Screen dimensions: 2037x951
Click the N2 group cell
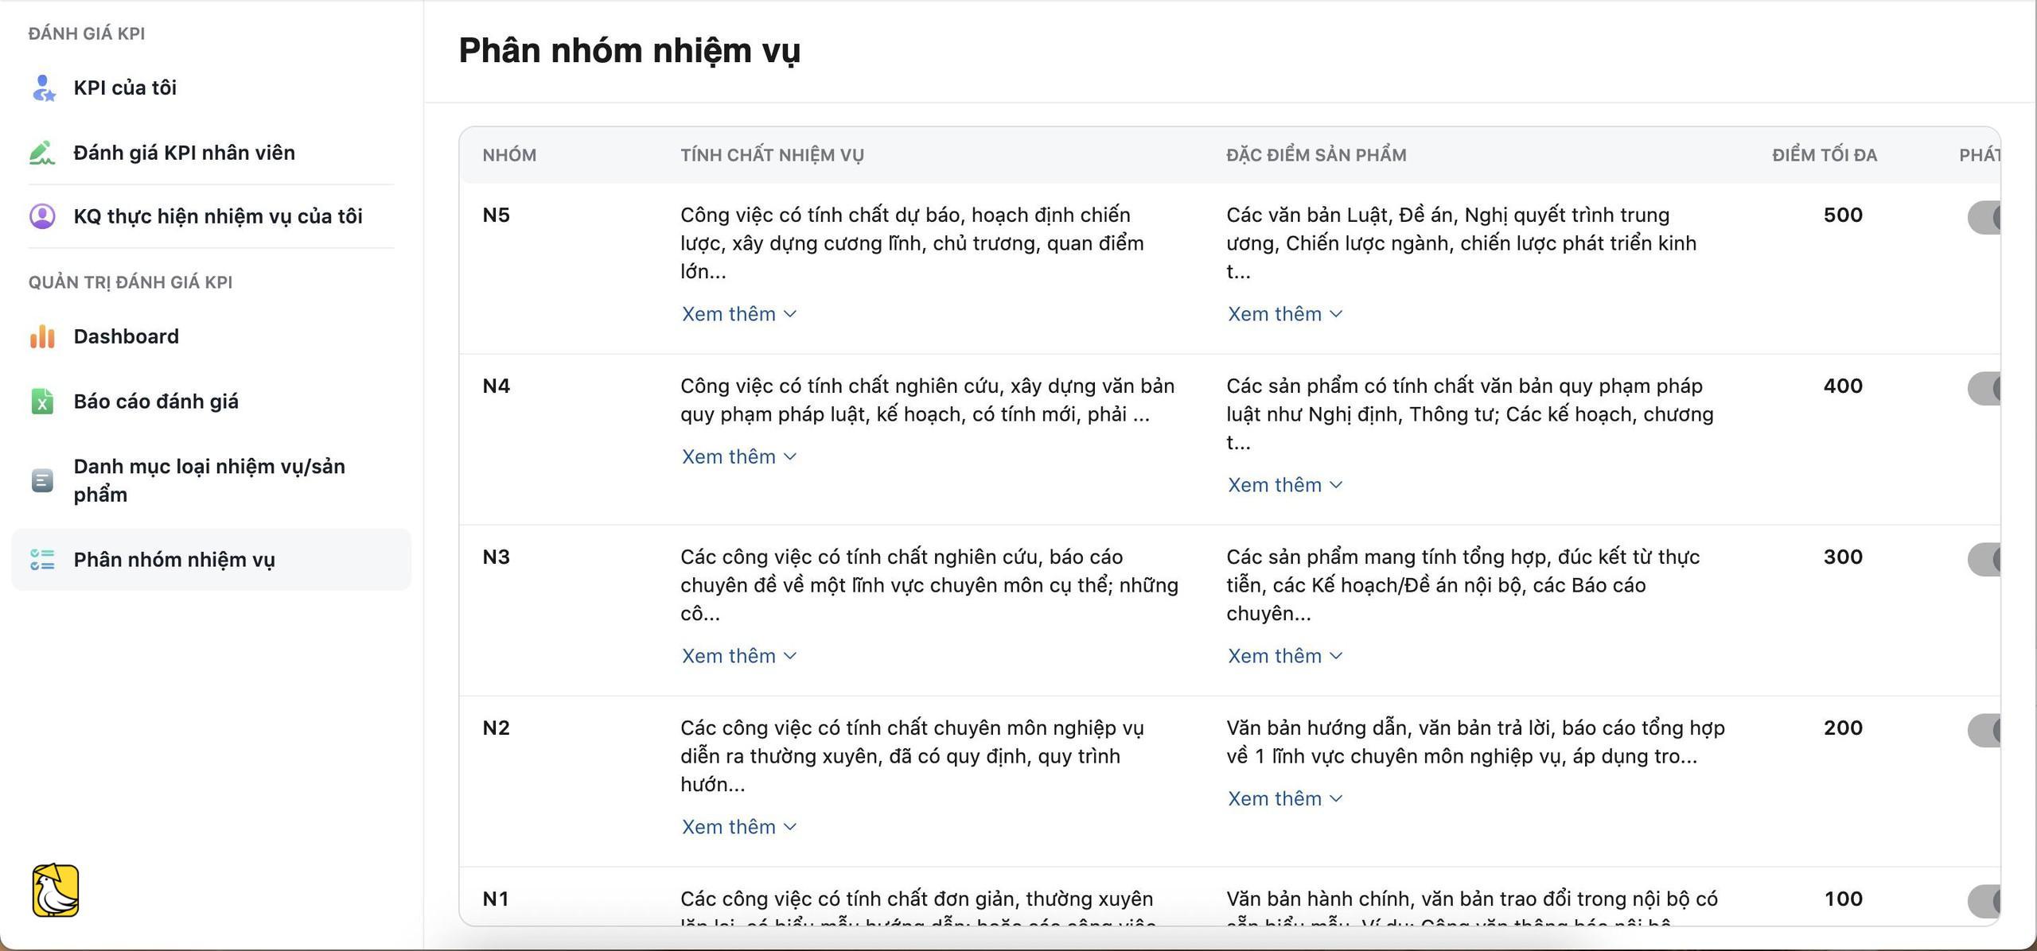click(497, 728)
